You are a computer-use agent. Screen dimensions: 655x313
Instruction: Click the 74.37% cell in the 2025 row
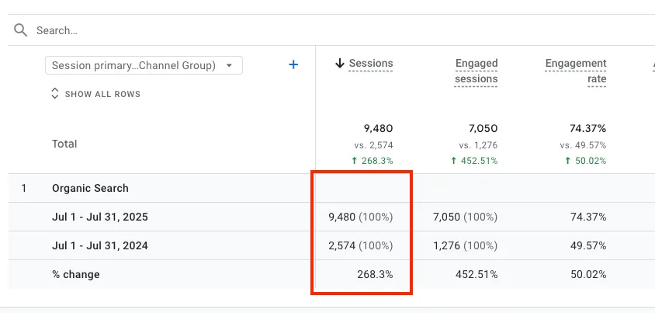point(587,217)
